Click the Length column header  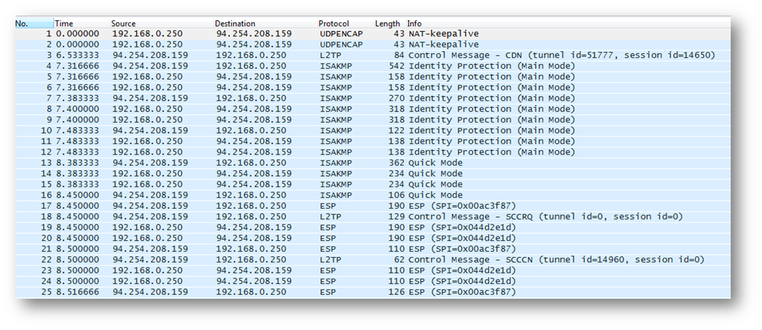pos(390,23)
